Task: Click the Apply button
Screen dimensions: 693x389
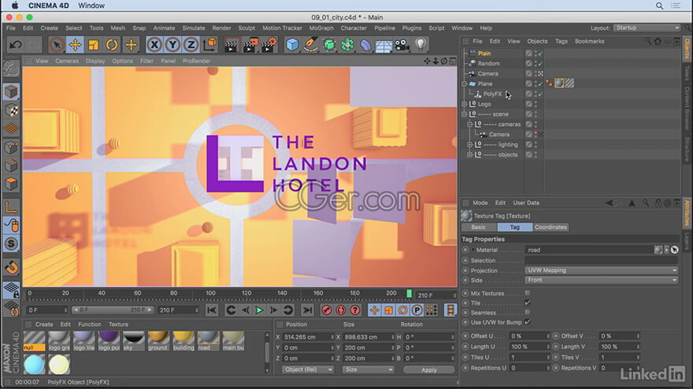Action: [428, 369]
